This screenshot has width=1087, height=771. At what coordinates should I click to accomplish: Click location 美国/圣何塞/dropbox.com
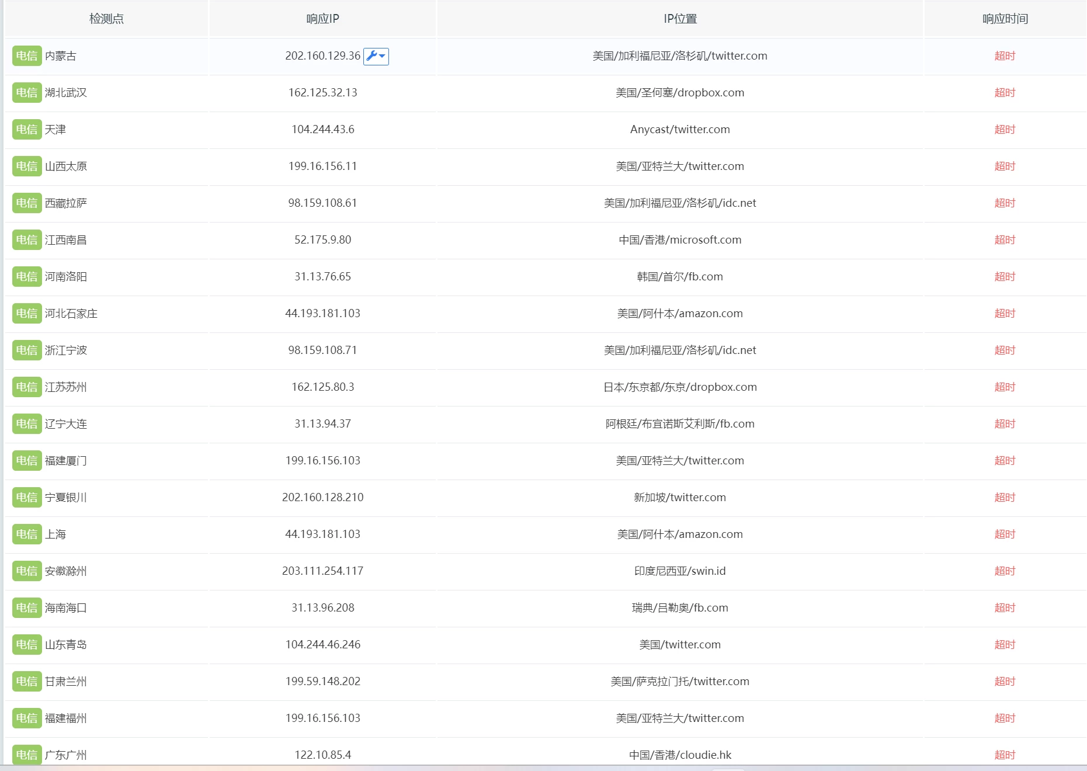coord(680,93)
